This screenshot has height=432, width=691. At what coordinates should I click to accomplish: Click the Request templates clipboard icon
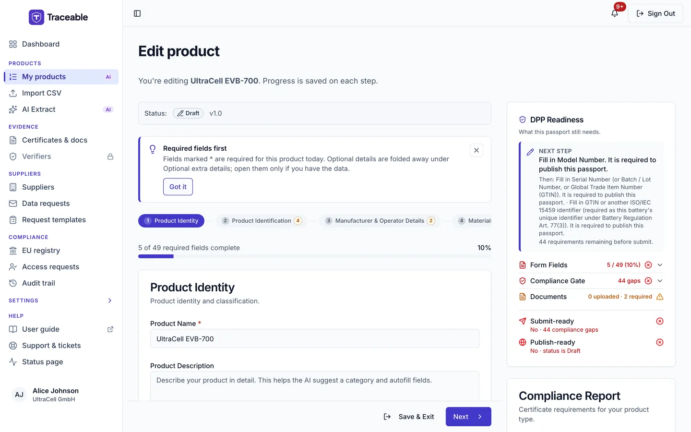click(x=13, y=220)
